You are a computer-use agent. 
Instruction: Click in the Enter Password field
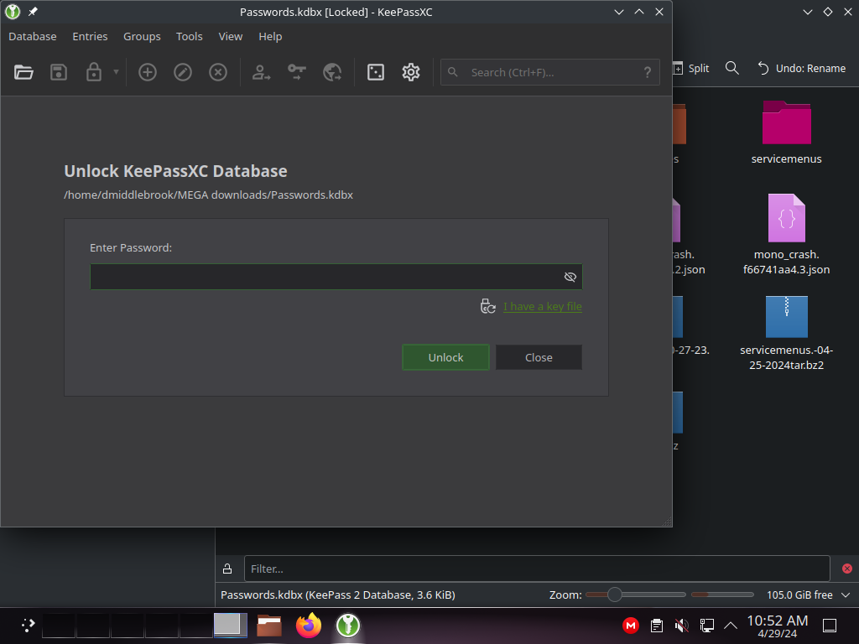[336, 277]
